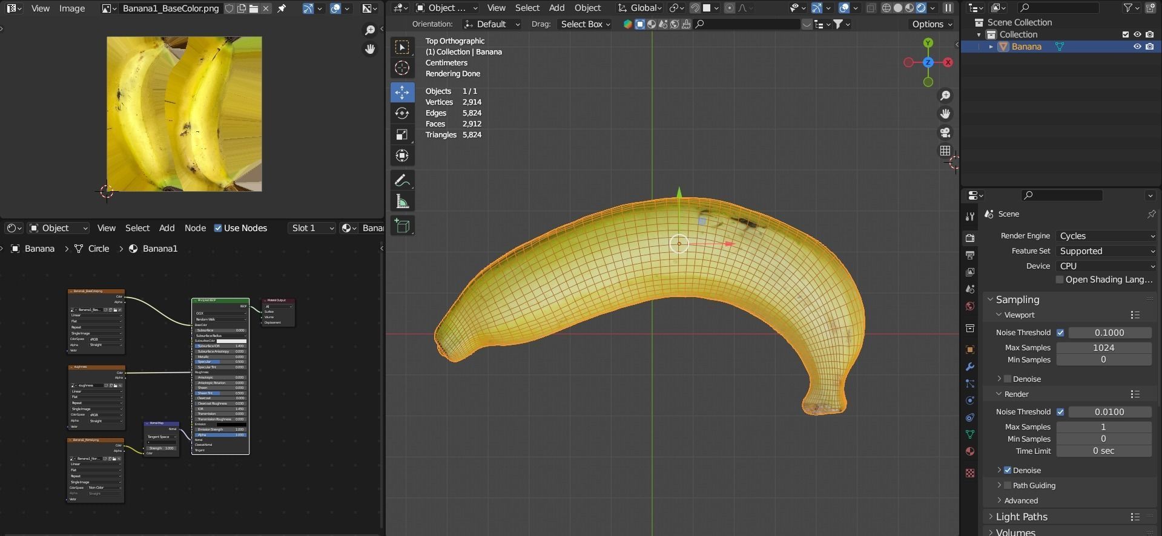The width and height of the screenshot is (1162, 536).
Task: Open Slot 1 material slot dropdown
Action: pos(311,228)
